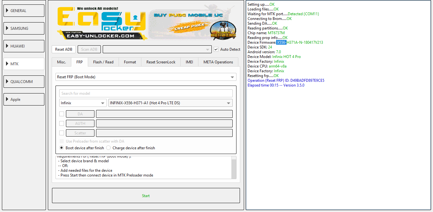Expand the SAMSUNG sidebar section
Viewport: 433px width, 212px height.
click(24, 28)
